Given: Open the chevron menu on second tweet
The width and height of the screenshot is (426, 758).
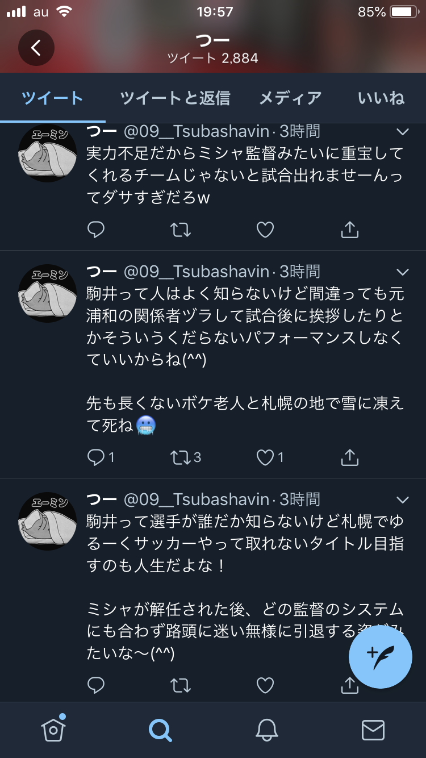Looking at the screenshot, I should click(x=403, y=272).
